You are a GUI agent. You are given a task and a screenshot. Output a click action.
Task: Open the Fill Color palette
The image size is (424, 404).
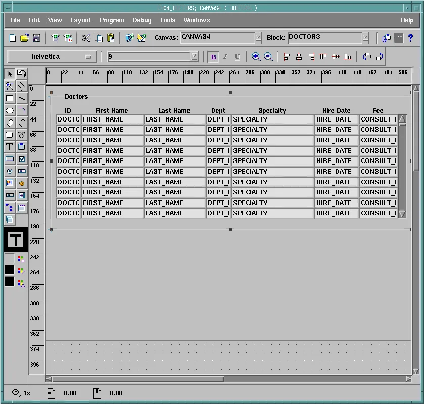tap(21, 259)
